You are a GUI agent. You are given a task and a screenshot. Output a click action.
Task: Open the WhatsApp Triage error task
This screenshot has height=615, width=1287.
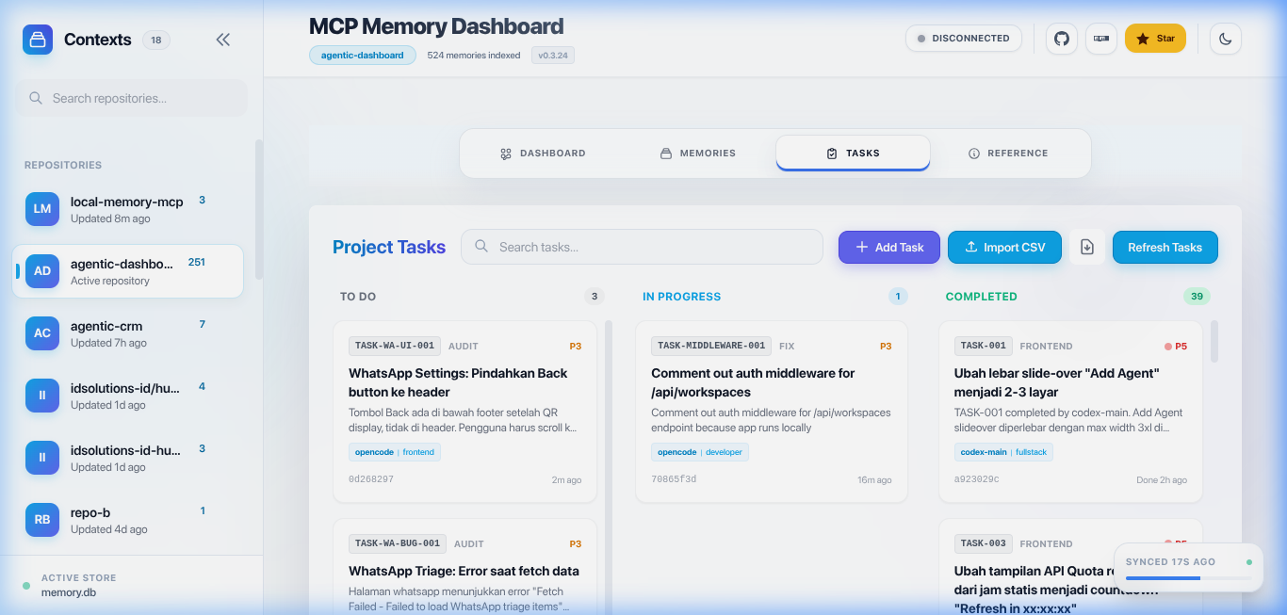point(464,571)
